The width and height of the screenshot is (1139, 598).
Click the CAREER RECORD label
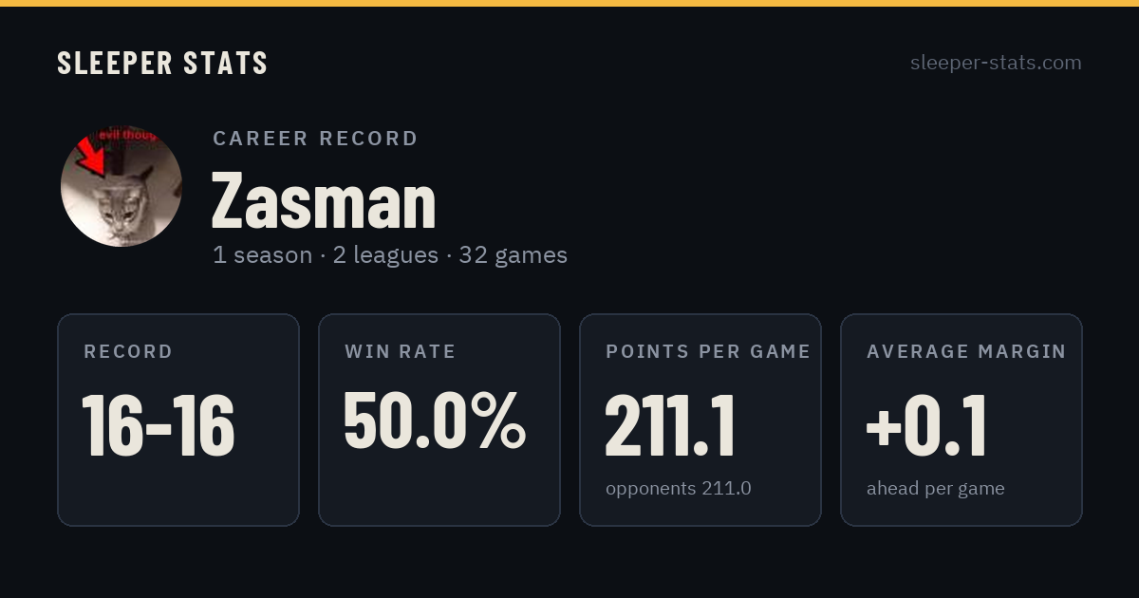[315, 139]
